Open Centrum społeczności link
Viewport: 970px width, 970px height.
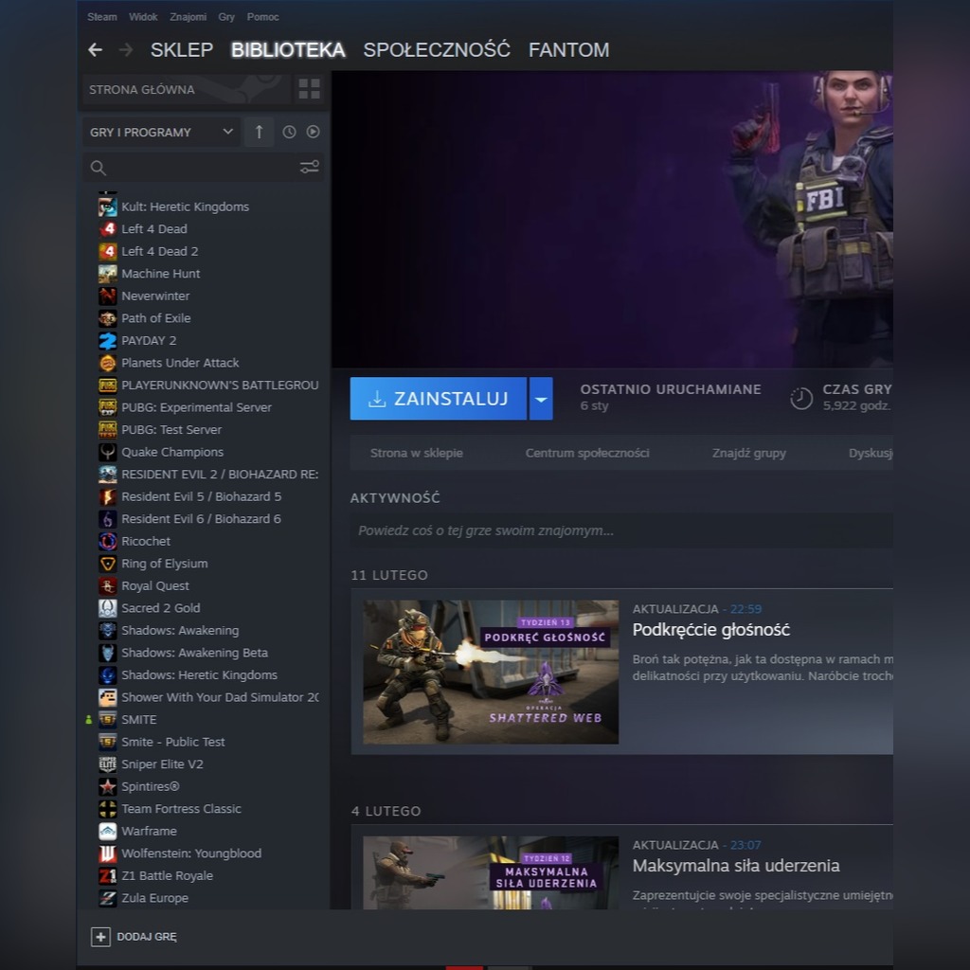[587, 453]
